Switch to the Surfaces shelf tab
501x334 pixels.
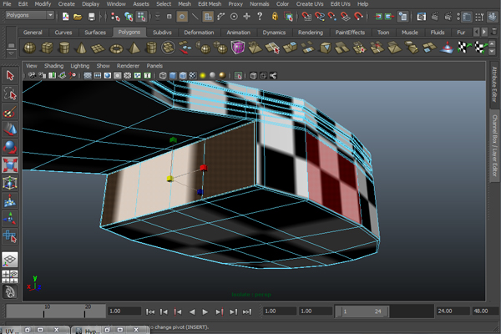[95, 33]
